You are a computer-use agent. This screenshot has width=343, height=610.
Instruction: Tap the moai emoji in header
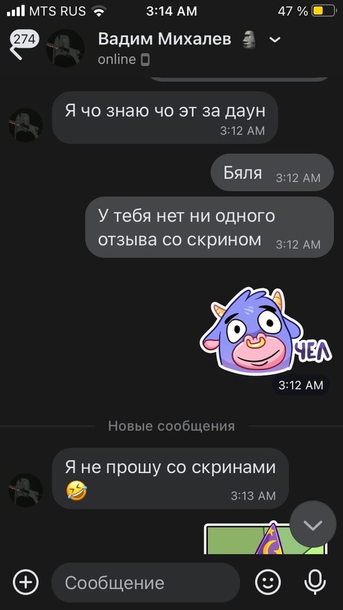(249, 40)
